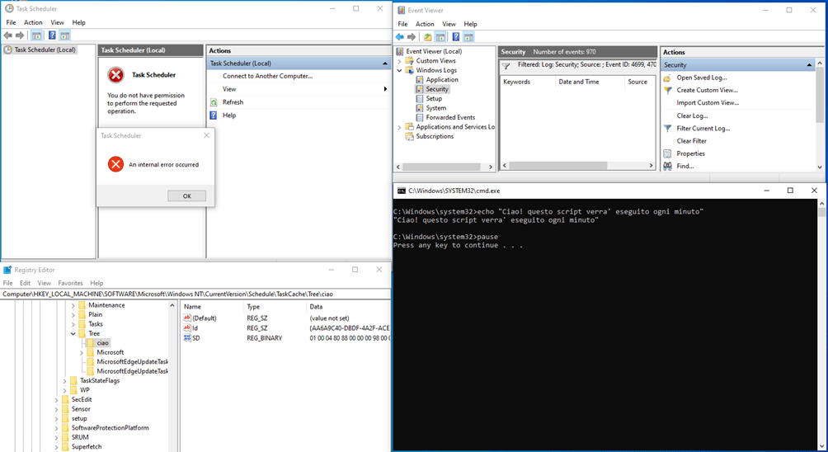The height and width of the screenshot is (452, 828).
Task: Open Action menu in Task Scheduler
Action: (33, 22)
